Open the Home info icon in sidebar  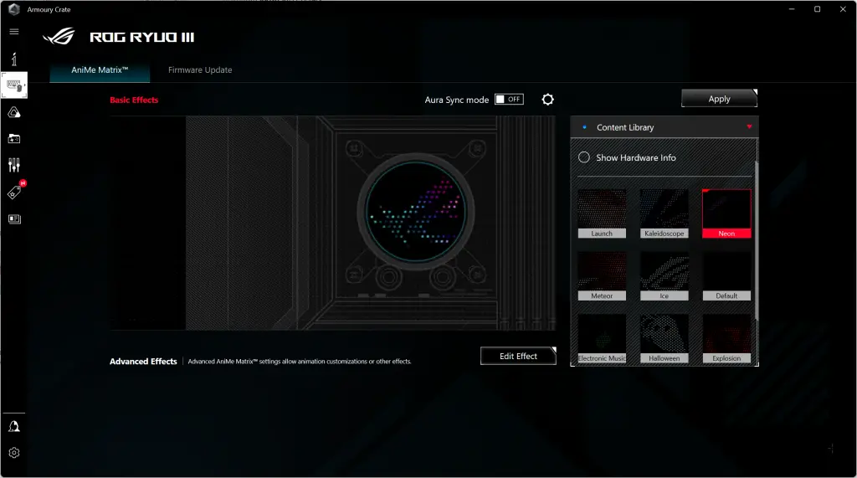14,59
